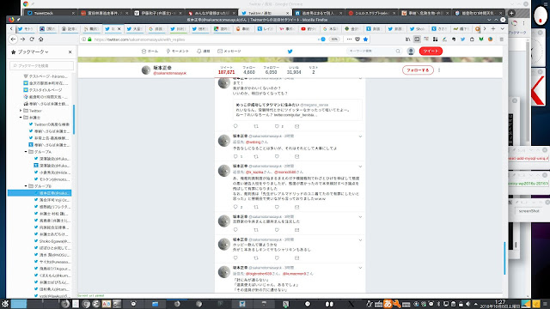Open the Twitter bird logo in header
Image resolution: width=550 pixels, height=309 pixels.
(290, 51)
